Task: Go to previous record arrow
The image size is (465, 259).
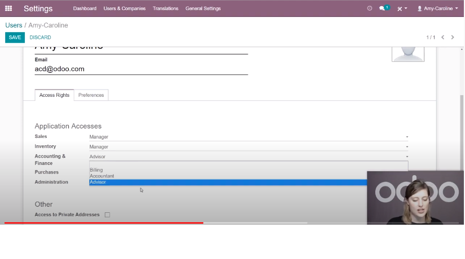Action: [x=443, y=37]
